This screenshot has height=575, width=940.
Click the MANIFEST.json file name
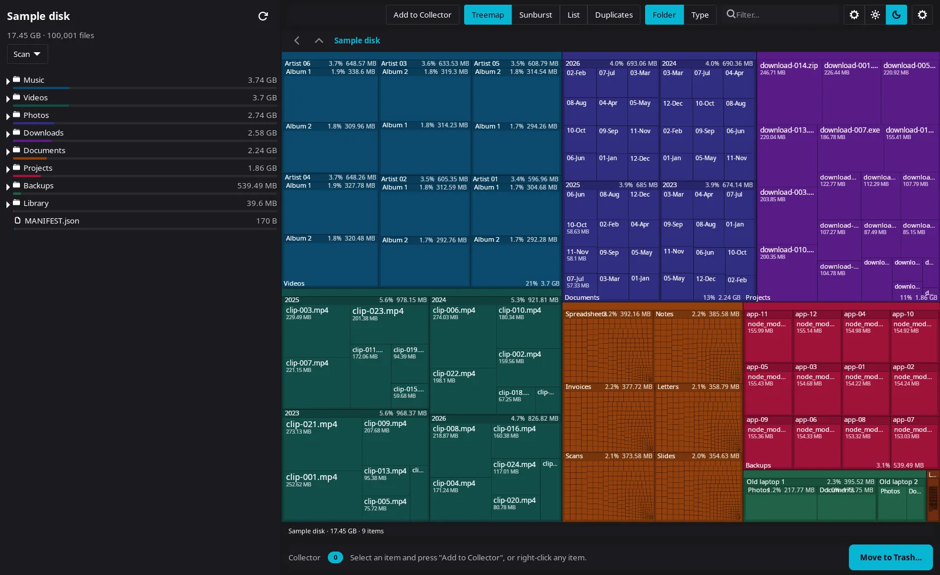click(52, 221)
